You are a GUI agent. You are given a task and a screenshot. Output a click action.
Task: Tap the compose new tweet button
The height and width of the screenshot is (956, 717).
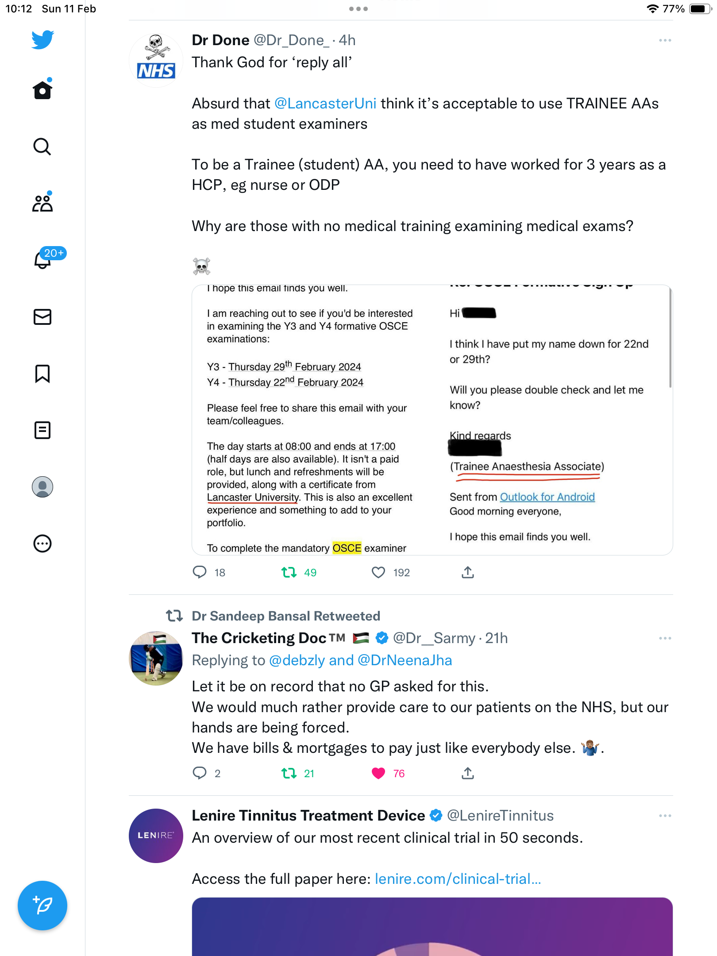(x=42, y=906)
